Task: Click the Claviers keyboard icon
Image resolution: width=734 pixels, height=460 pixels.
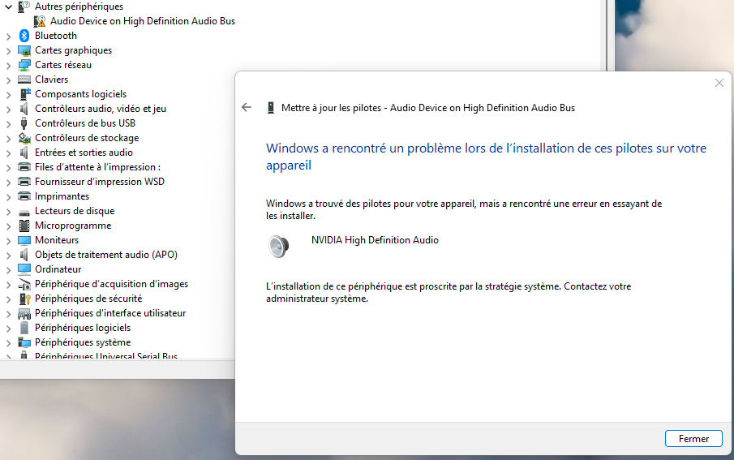Action: pyautogui.click(x=24, y=80)
